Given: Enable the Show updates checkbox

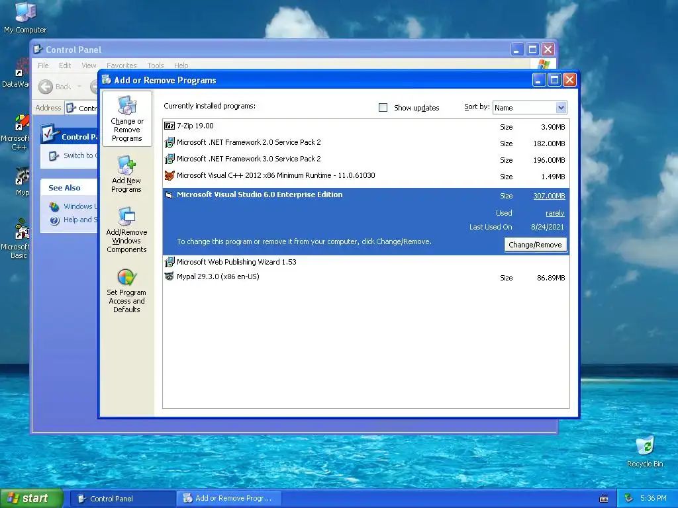Looking at the screenshot, I should (x=383, y=108).
